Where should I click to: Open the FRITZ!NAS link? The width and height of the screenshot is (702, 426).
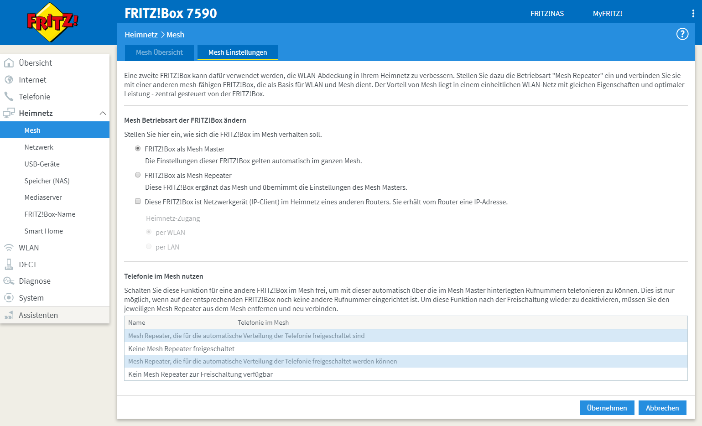pyautogui.click(x=547, y=14)
